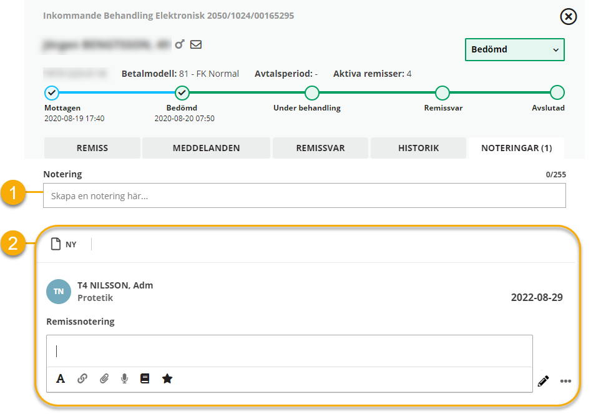The width and height of the screenshot is (616, 414).
Task: Click the star favorites icon
Action: tap(167, 378)
